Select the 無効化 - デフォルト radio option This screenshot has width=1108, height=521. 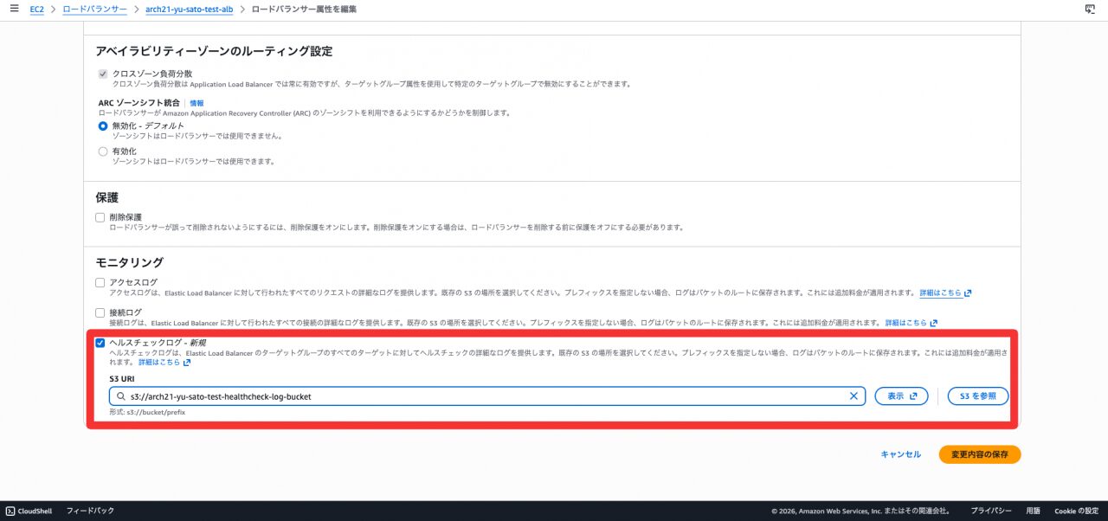(104, 126)
